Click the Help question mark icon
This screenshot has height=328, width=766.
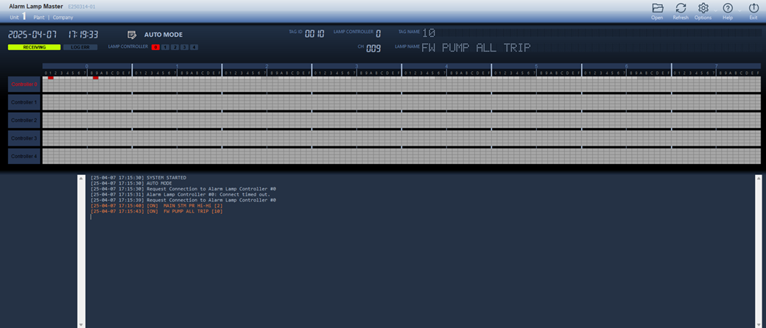tap(728, 8)
